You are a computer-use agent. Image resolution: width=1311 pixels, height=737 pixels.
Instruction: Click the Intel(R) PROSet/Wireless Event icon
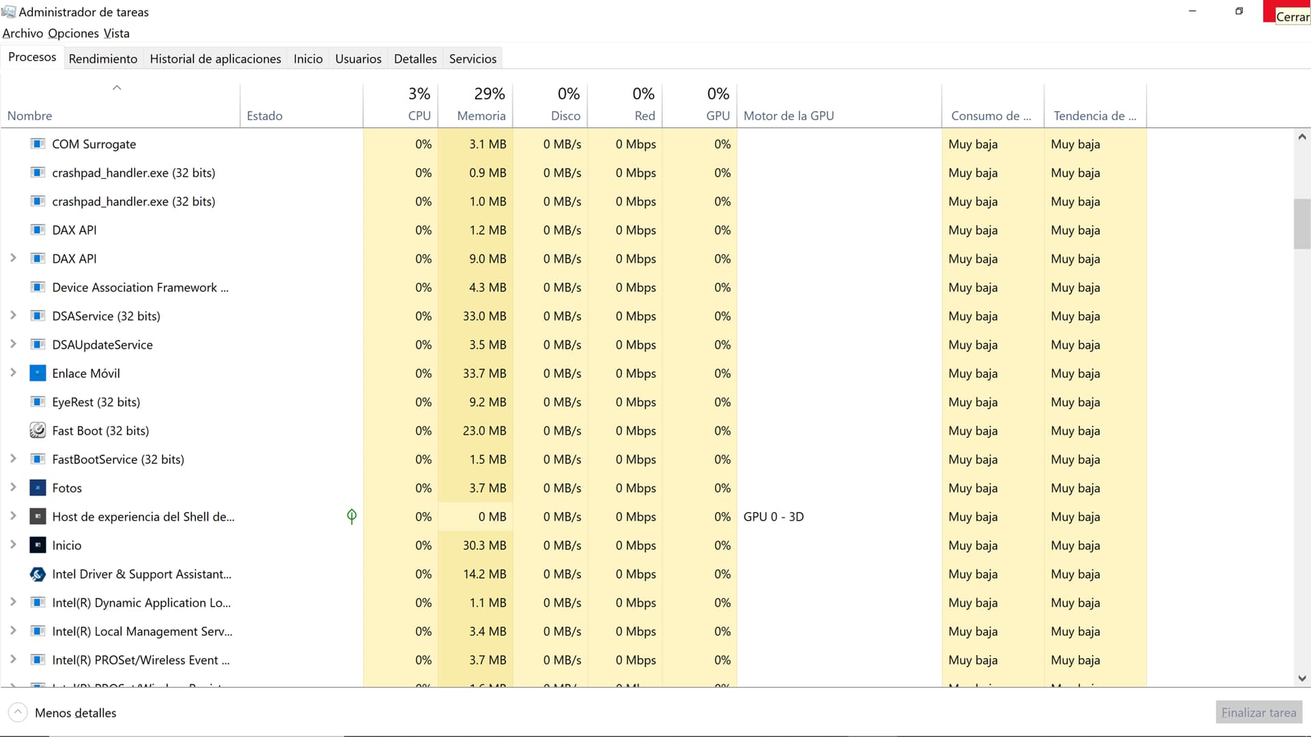pos(38,660)
